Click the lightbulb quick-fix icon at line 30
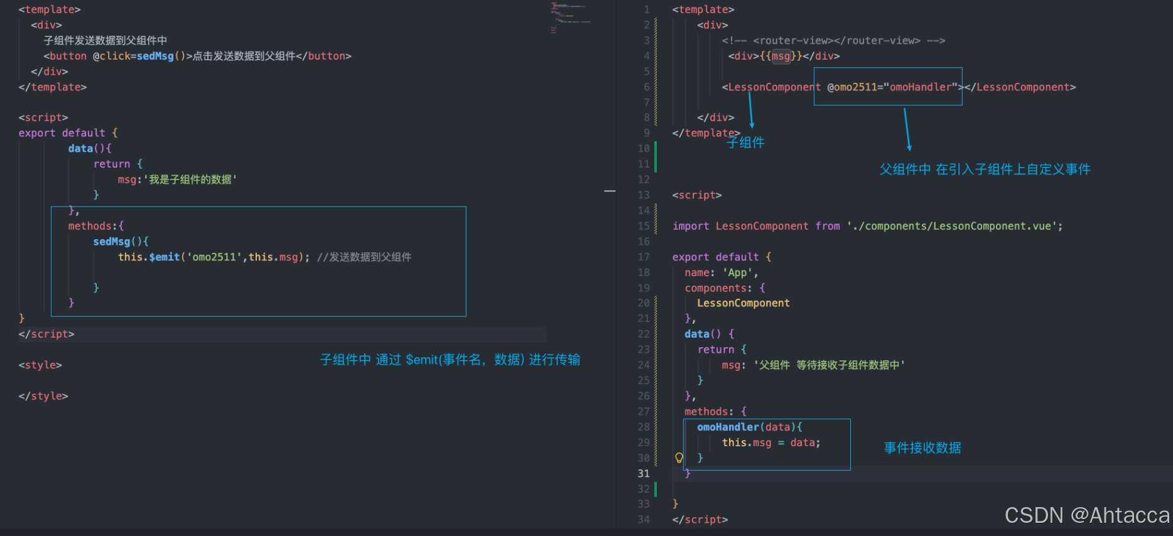Image resolution: width=1173 pixels, height=536 pixels. [679, 458]
